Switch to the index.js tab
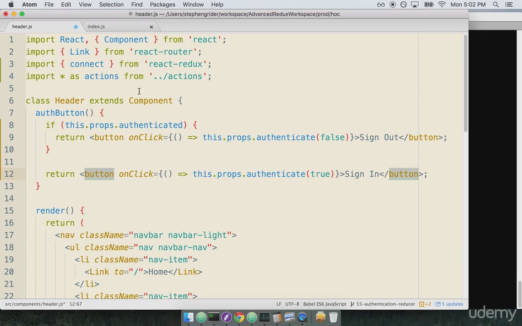Viewport: 522px width, 326px height. [x=96, y=26]
